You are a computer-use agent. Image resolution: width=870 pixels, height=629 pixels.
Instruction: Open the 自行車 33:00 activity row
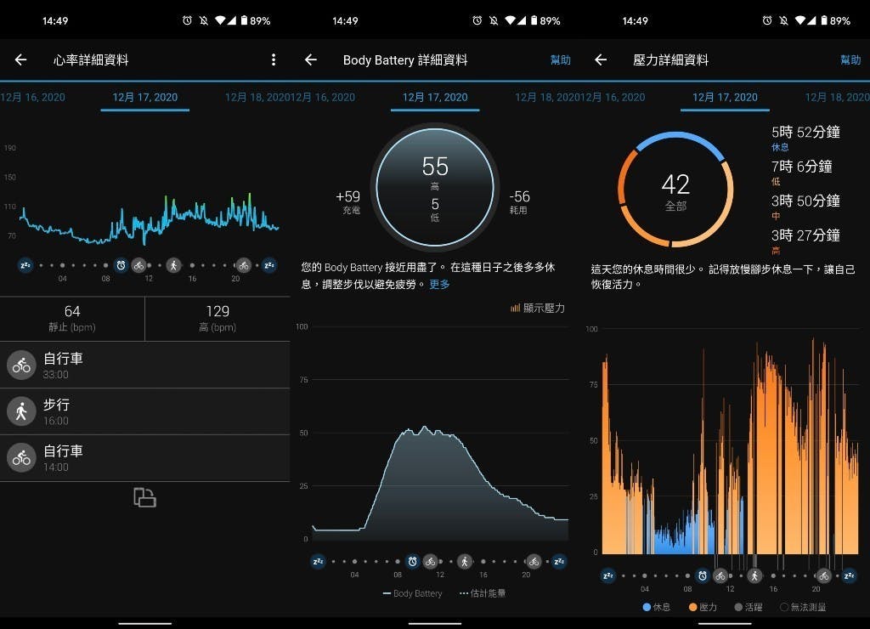click(144, 365)
